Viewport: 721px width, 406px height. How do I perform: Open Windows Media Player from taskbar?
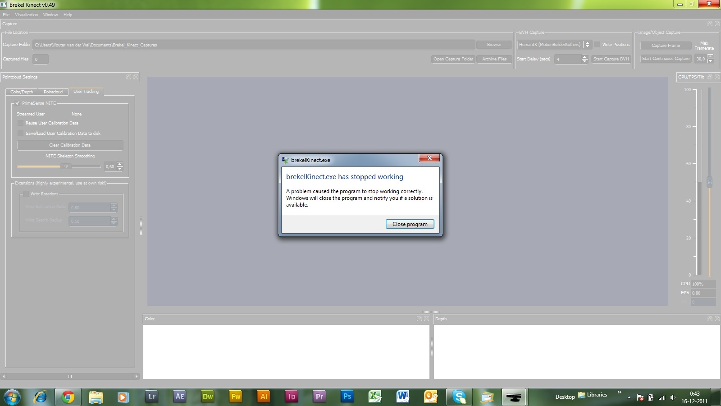123,397
